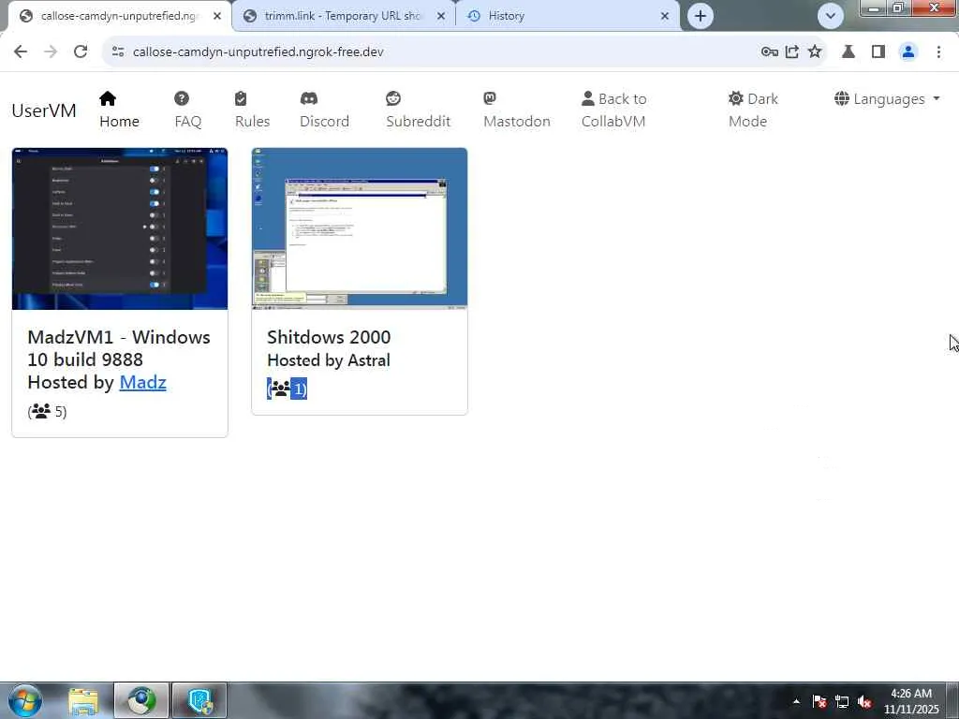Screen dimensions: 959x719
Task: Go back with the browser back arrow
Action: click(21, 51)
